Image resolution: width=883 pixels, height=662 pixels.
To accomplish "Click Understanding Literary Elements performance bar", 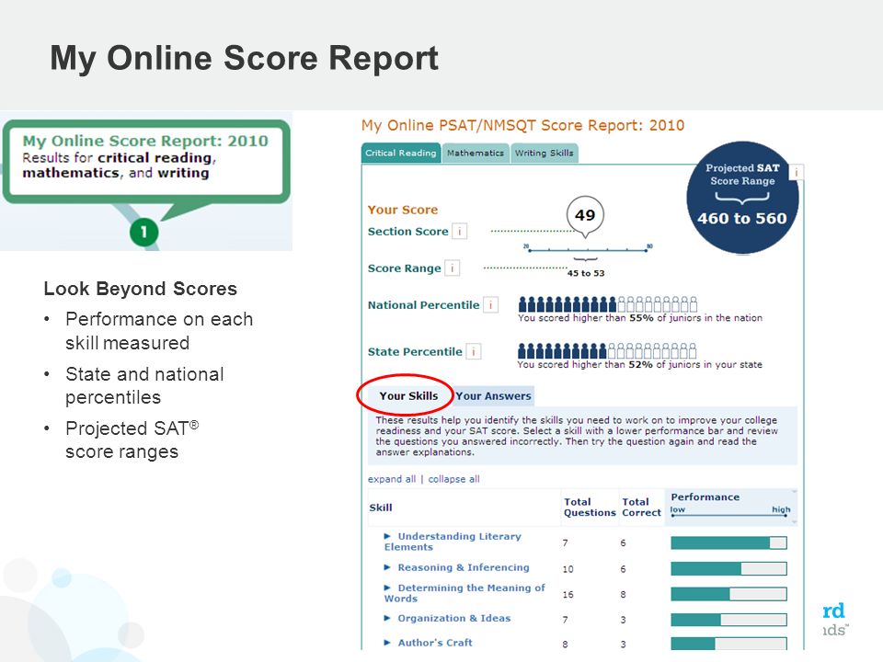I will click(728, 542).
